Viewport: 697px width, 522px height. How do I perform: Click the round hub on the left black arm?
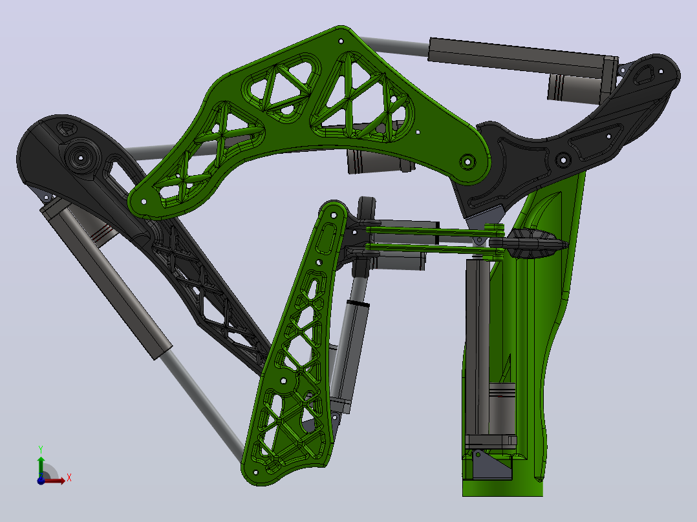(x=81, y=157)
